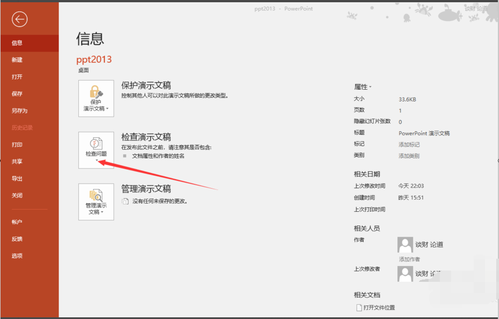This screenshot has width=499, height=319.
Task: Open the 反馈 page
Action: [x=29, y=239]
